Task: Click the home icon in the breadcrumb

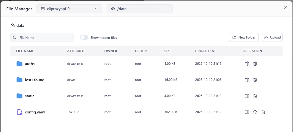Action: coord(13,25)
